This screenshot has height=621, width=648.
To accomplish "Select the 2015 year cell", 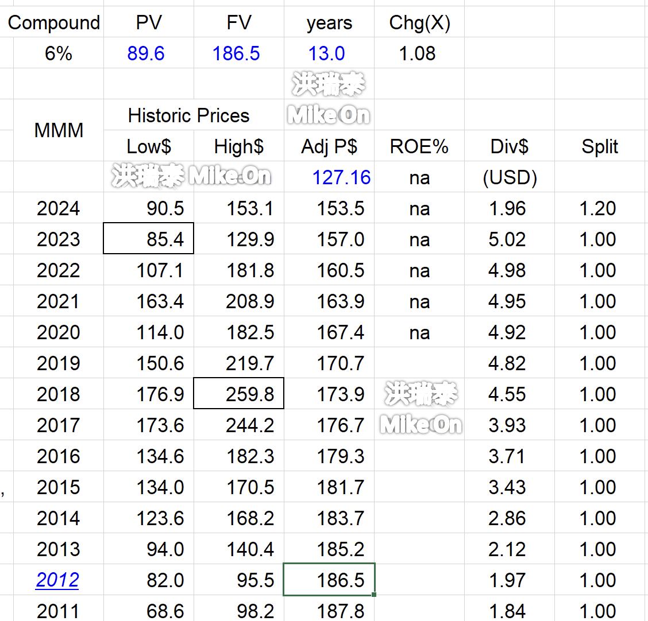I will point(58,487).
